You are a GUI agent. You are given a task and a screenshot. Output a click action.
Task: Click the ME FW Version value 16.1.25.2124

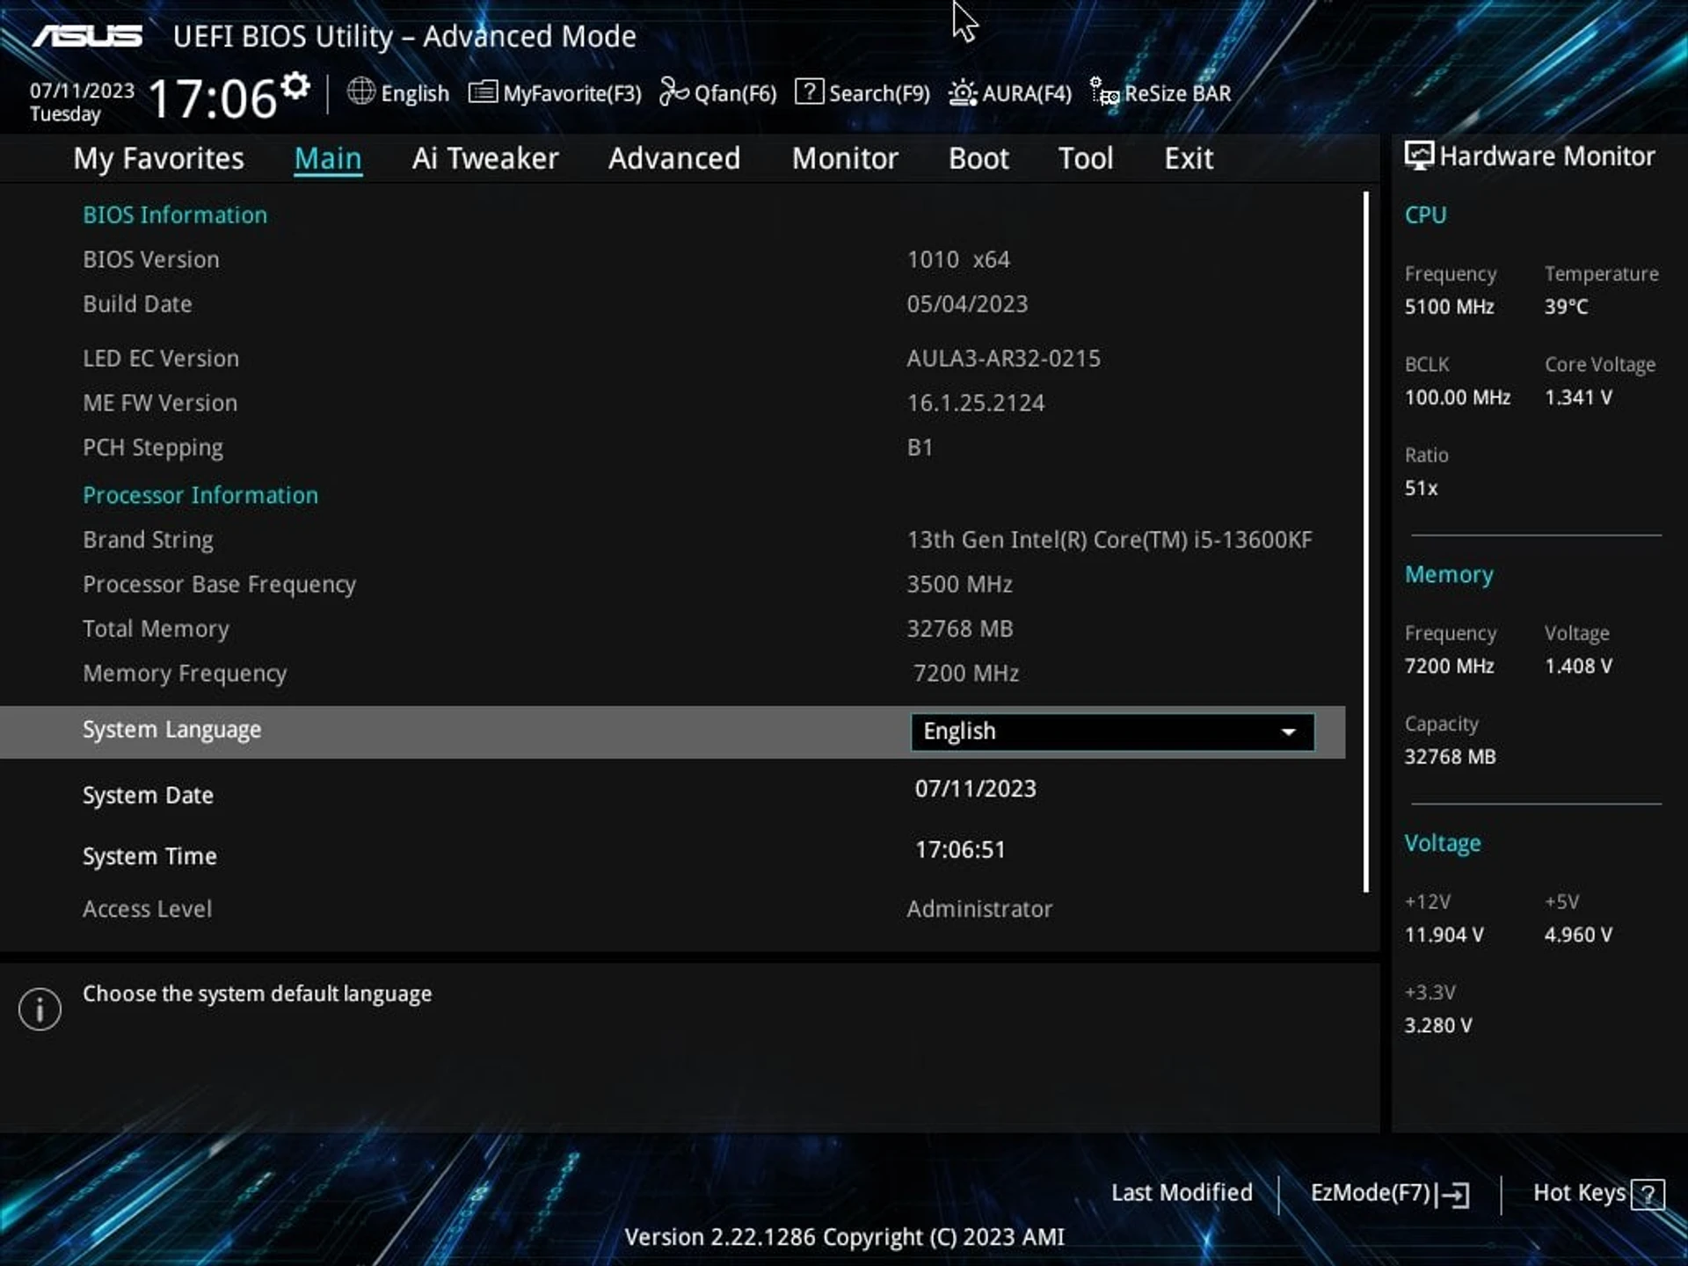click(x=976, y=404)
